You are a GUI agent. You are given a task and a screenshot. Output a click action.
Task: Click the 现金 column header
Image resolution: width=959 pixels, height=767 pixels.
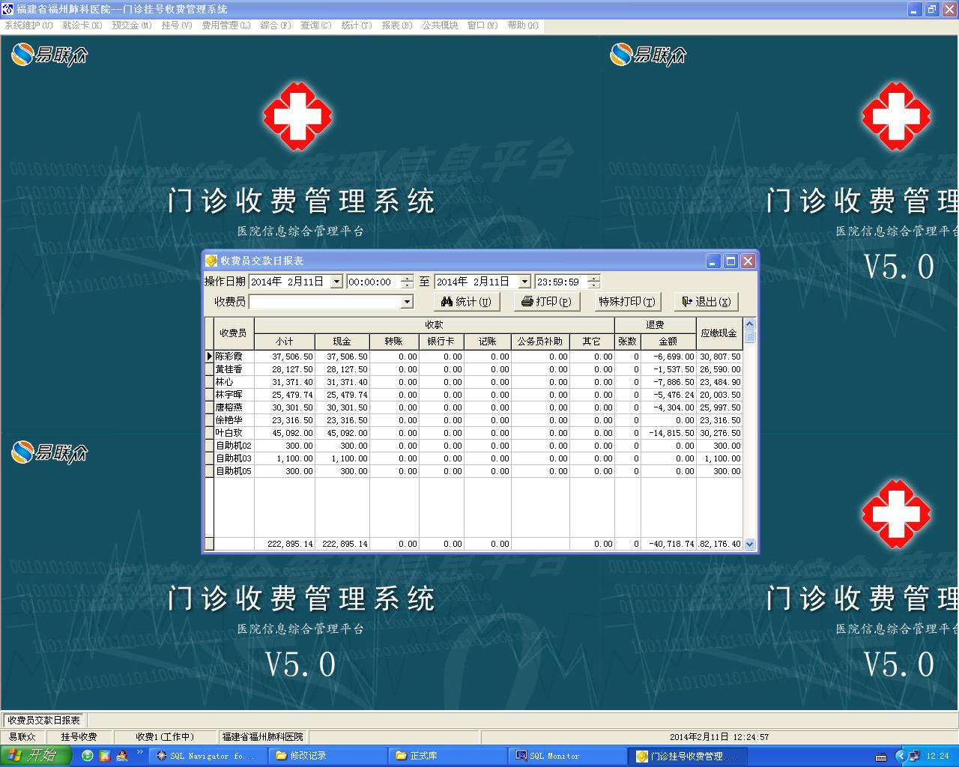click(342, 342)
